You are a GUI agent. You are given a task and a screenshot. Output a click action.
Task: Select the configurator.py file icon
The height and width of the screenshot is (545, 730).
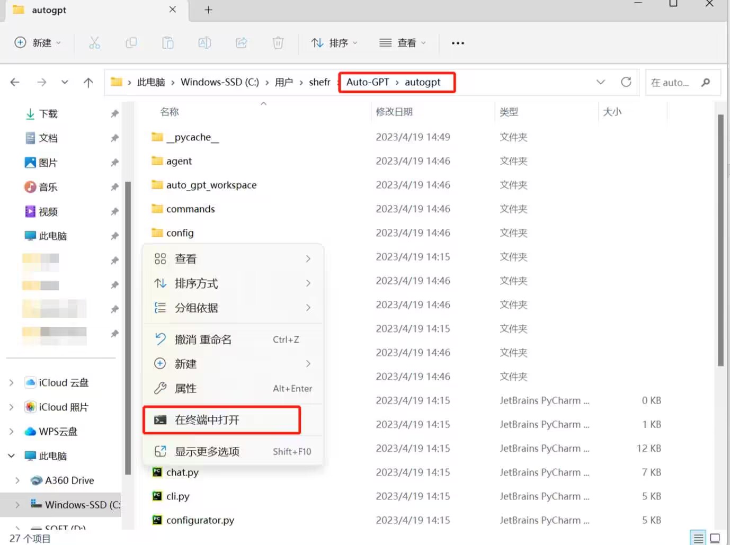157,520
